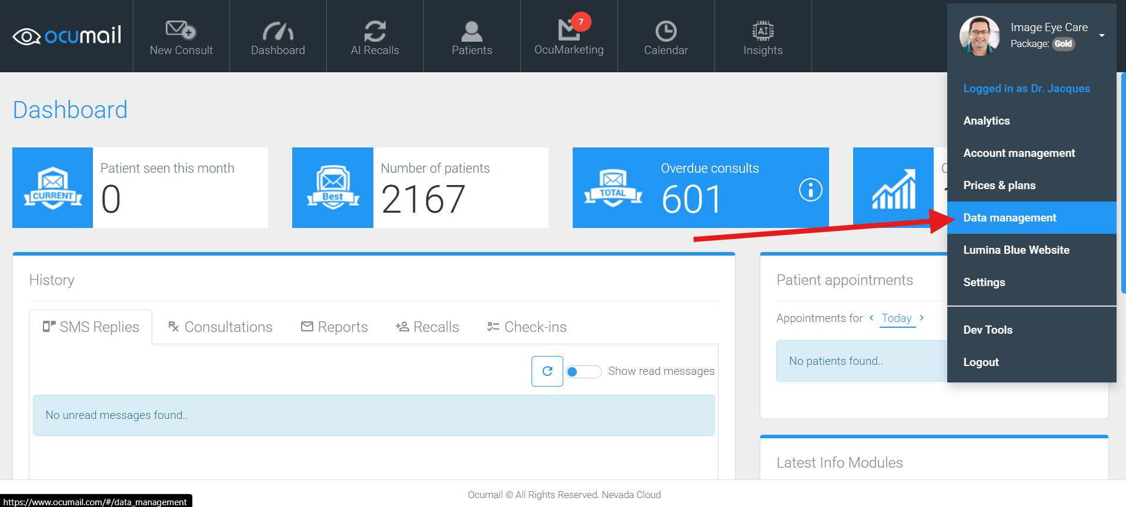Choose Data management in the menu
The height and width of the screenshot is (507, 1126).
1032,217
